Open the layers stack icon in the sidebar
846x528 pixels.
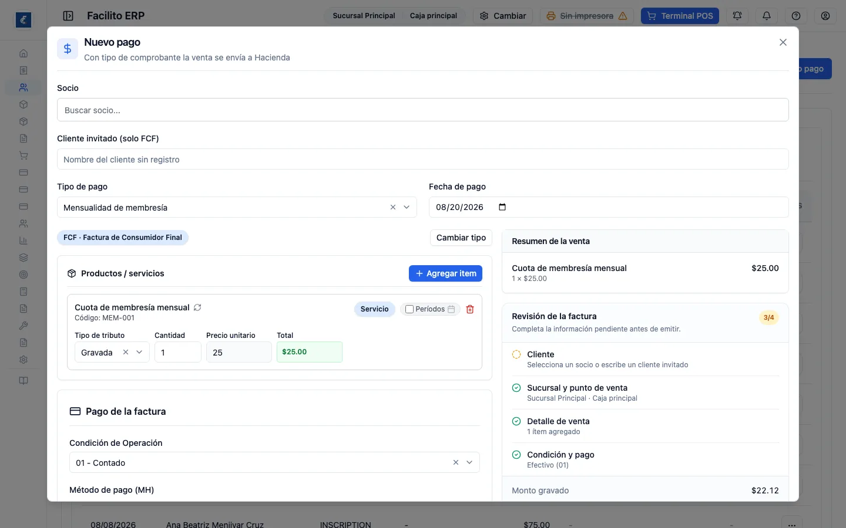pos(23,258)
